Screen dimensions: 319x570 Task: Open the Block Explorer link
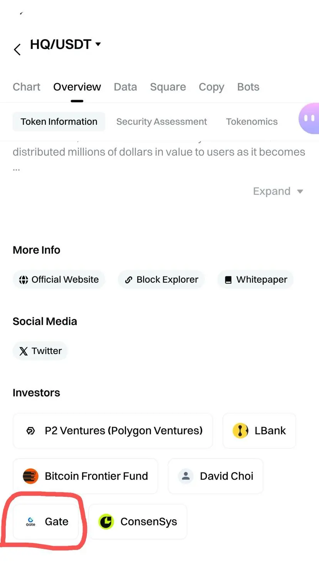[161, 280]
